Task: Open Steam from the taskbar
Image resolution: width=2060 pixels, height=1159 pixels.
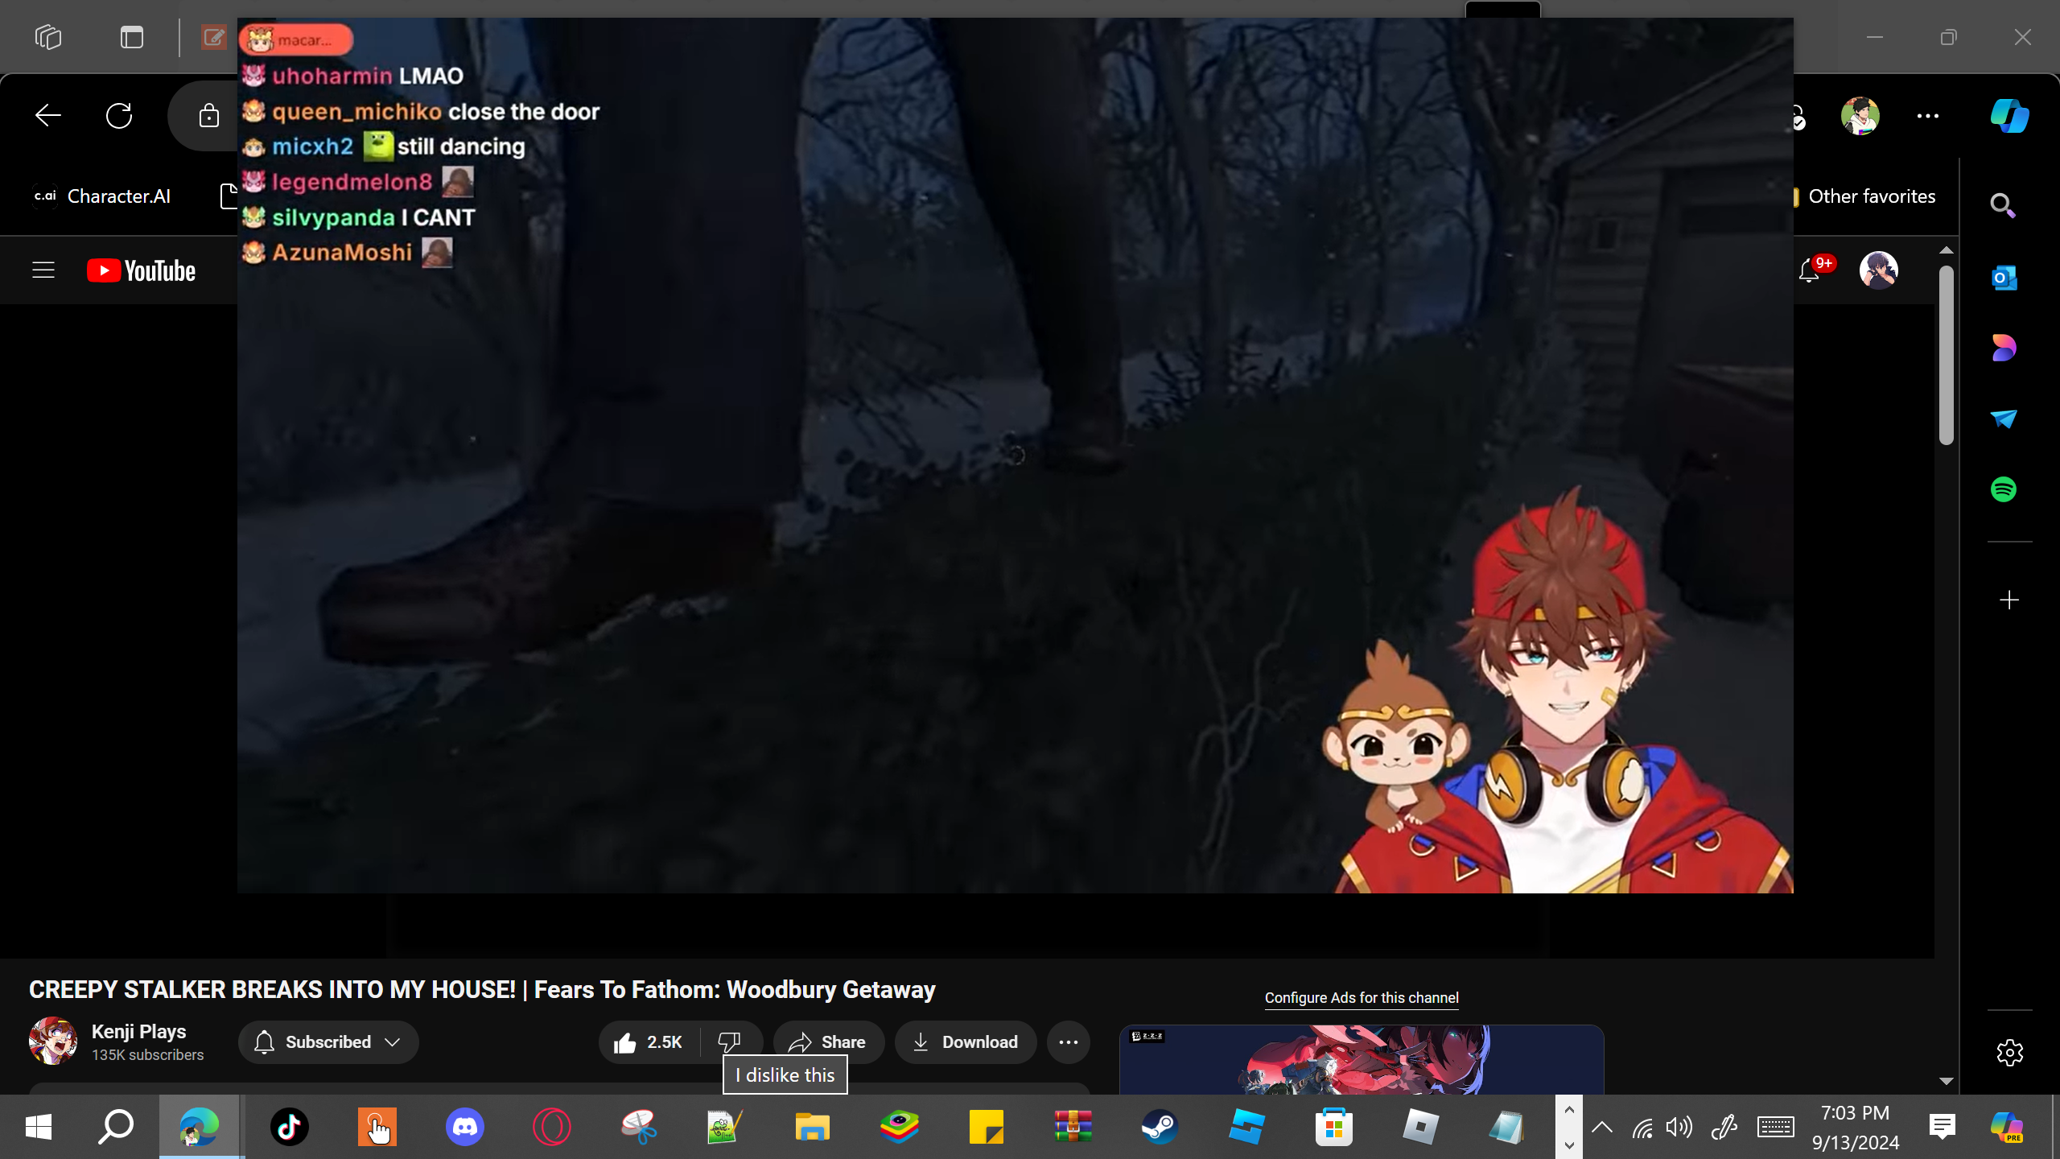Action: pyautogui.click(x=1160, y=1127)
